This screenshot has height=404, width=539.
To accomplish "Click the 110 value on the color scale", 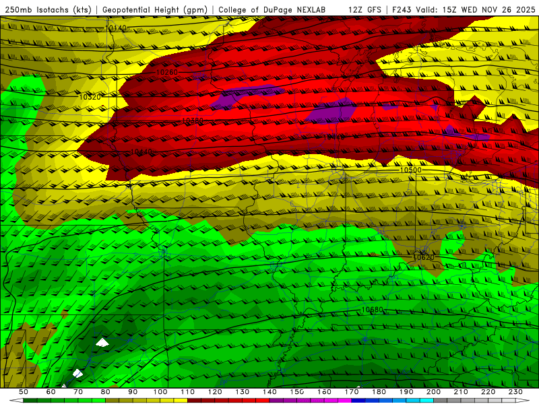I will 188,392.
